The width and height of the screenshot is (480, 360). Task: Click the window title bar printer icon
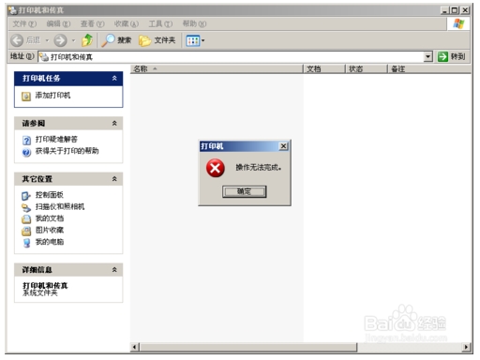pos(13,10)
